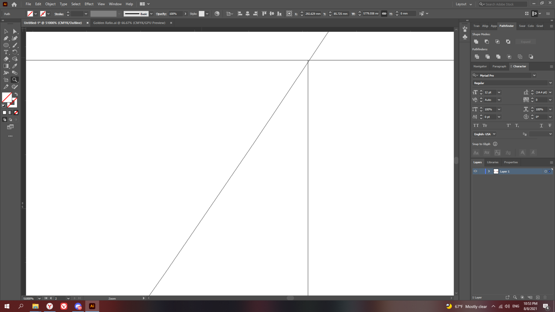Choose the Curvature tool
The image size is (555, 312).
pyautogui.click(x=15, y=38)
